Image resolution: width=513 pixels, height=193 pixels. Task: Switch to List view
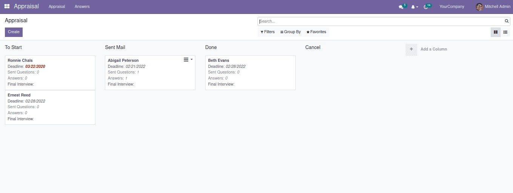coord(505,32)
